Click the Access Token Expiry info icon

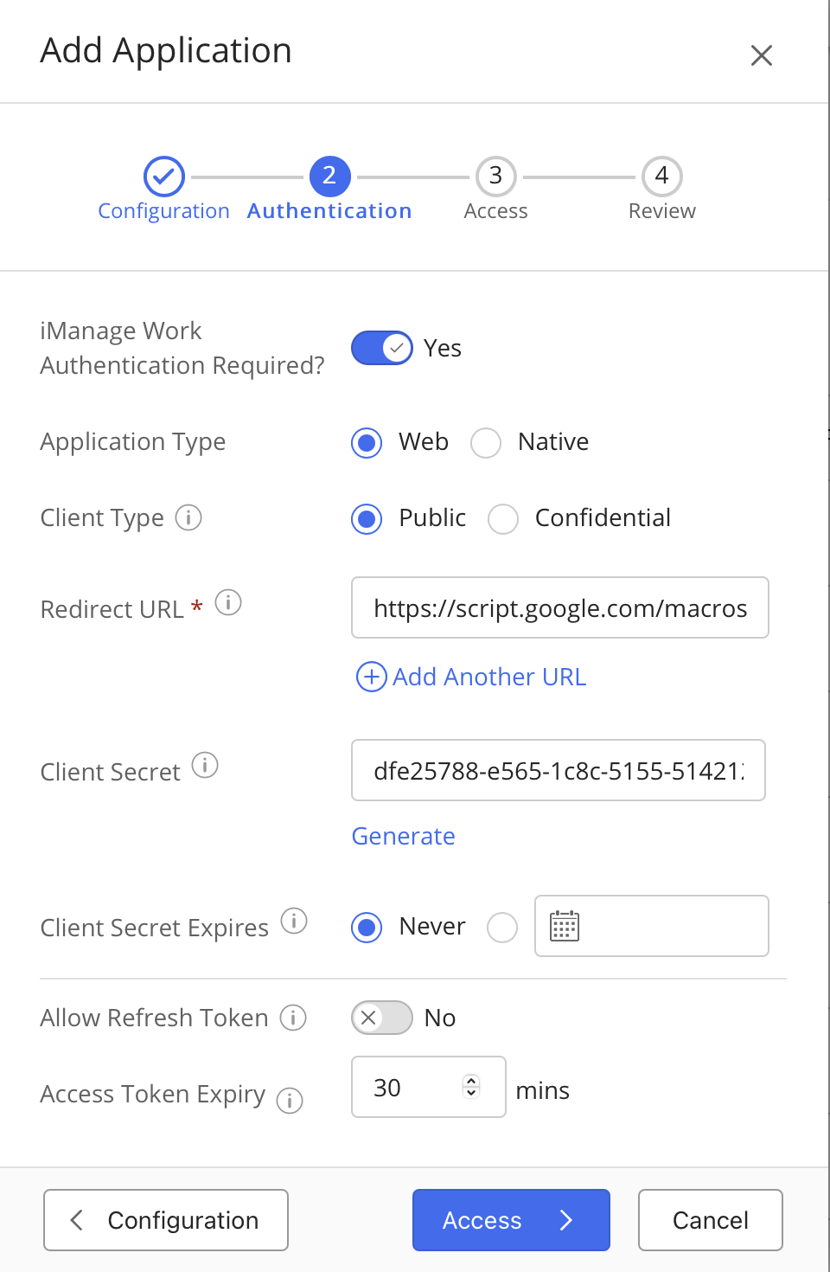(290, 1101)
